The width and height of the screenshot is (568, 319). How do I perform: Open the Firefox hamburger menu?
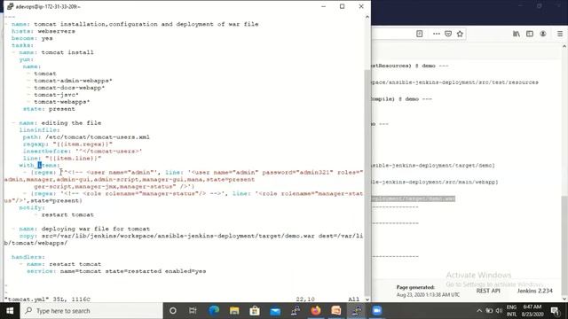point(560,34)
